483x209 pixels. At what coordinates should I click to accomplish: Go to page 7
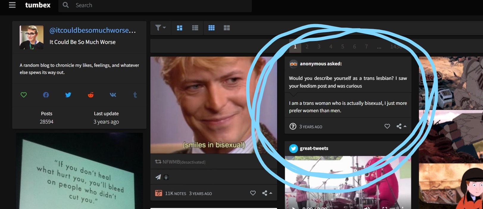[x=367, y=46]
